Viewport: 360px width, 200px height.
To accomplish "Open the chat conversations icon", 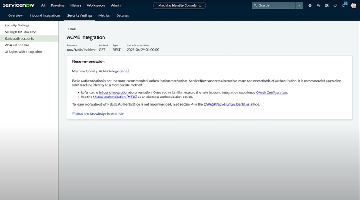I will pos(318,5).
